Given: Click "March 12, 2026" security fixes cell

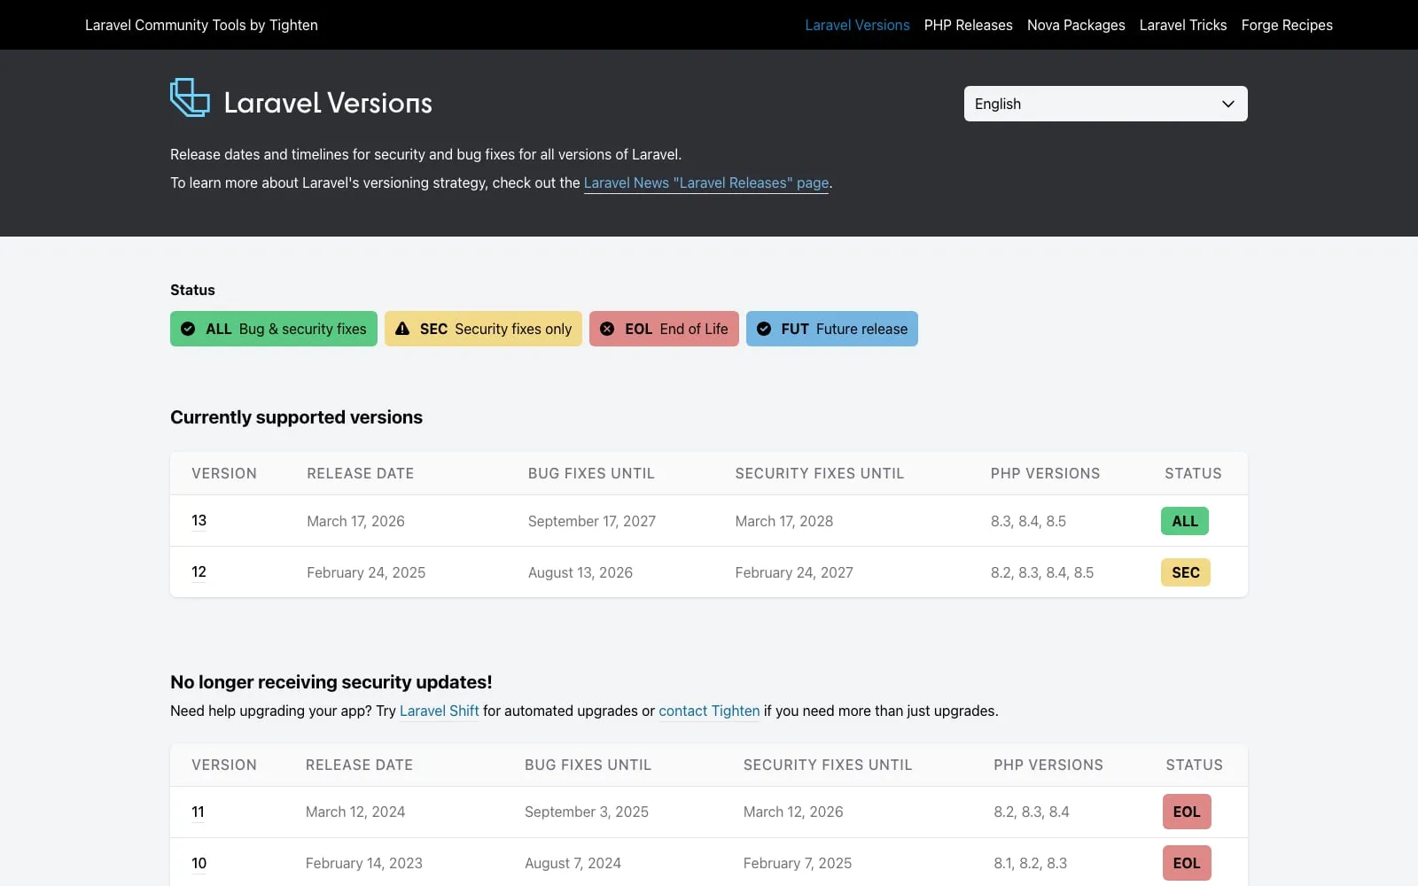Looking at the screenshot, I should (793, 812).
